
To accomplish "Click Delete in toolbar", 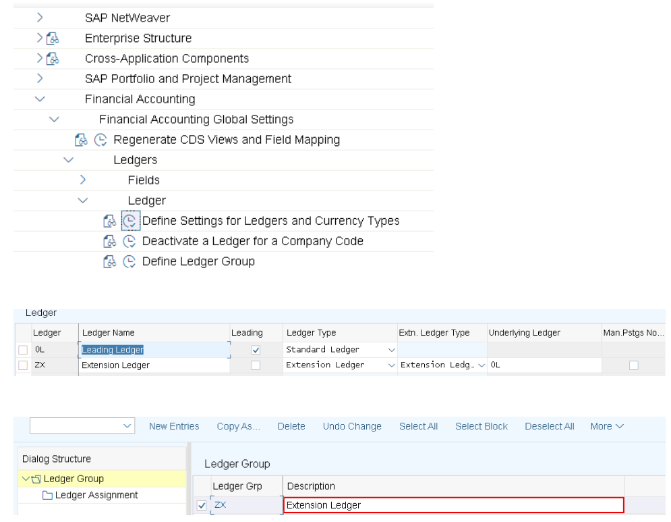I will pos(291,426).
